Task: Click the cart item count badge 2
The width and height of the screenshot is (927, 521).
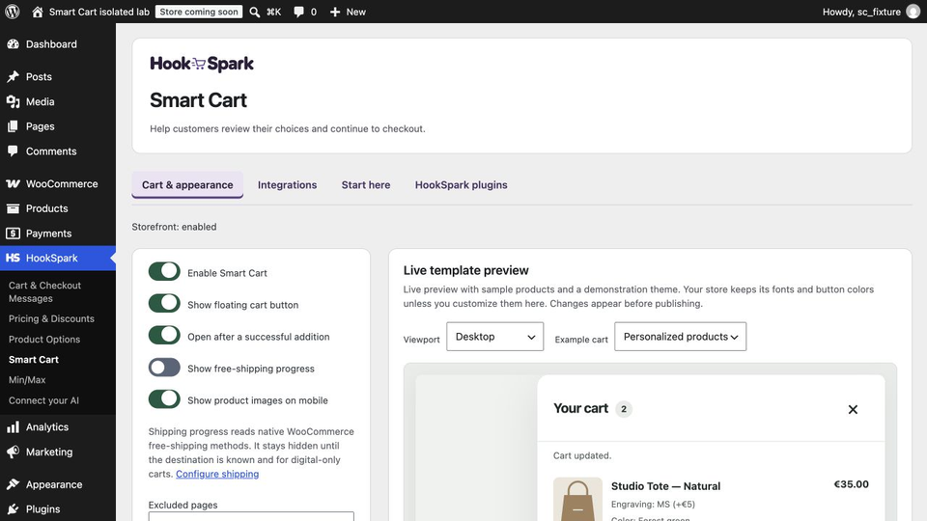Action: coord(624,409)
